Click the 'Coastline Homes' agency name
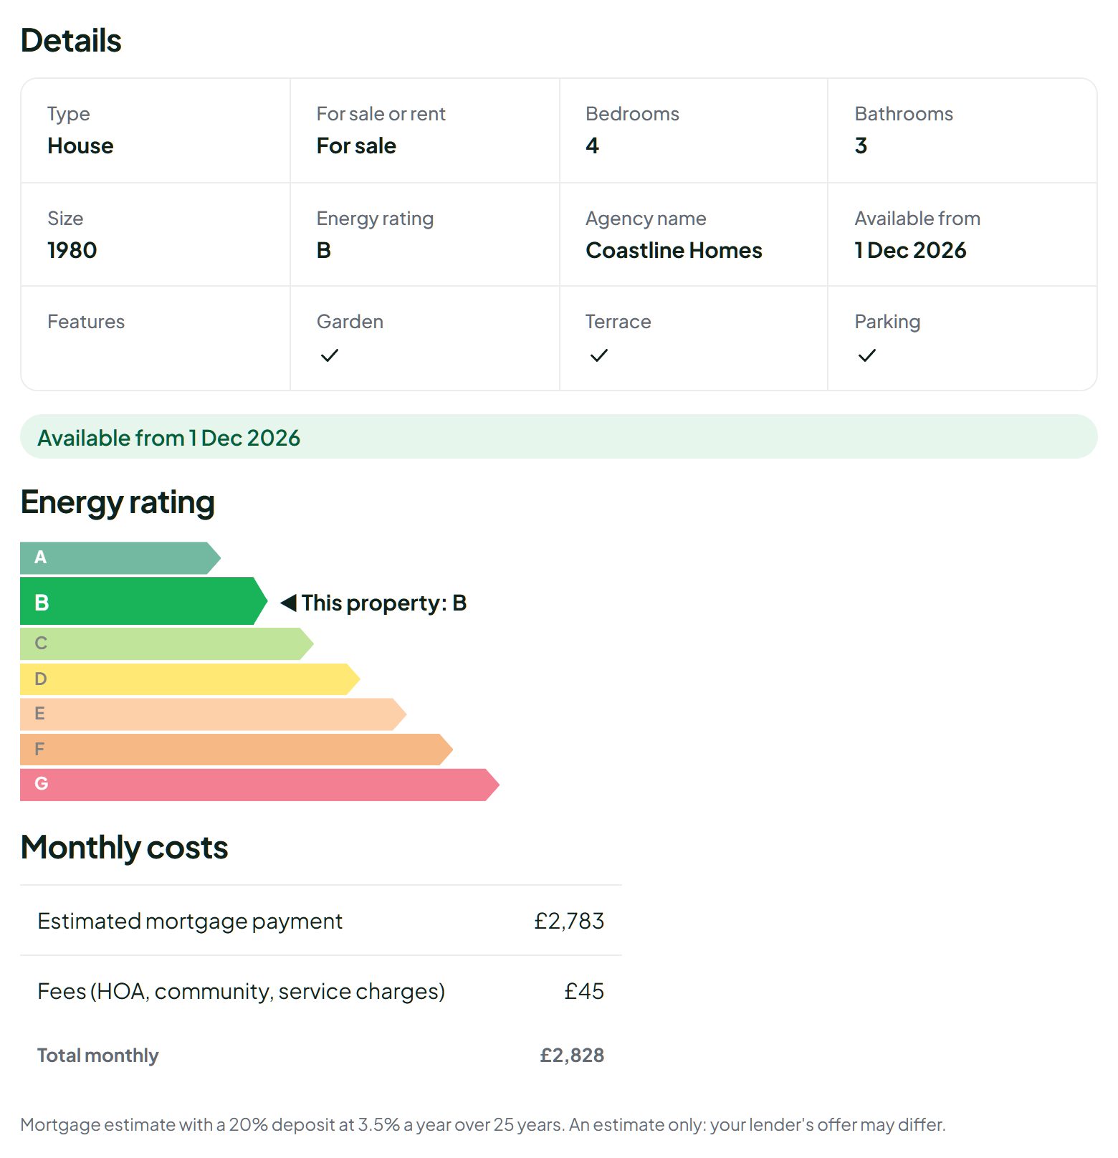Image resolution: width=1118 pixels, height=1158 pixels. 674,250
